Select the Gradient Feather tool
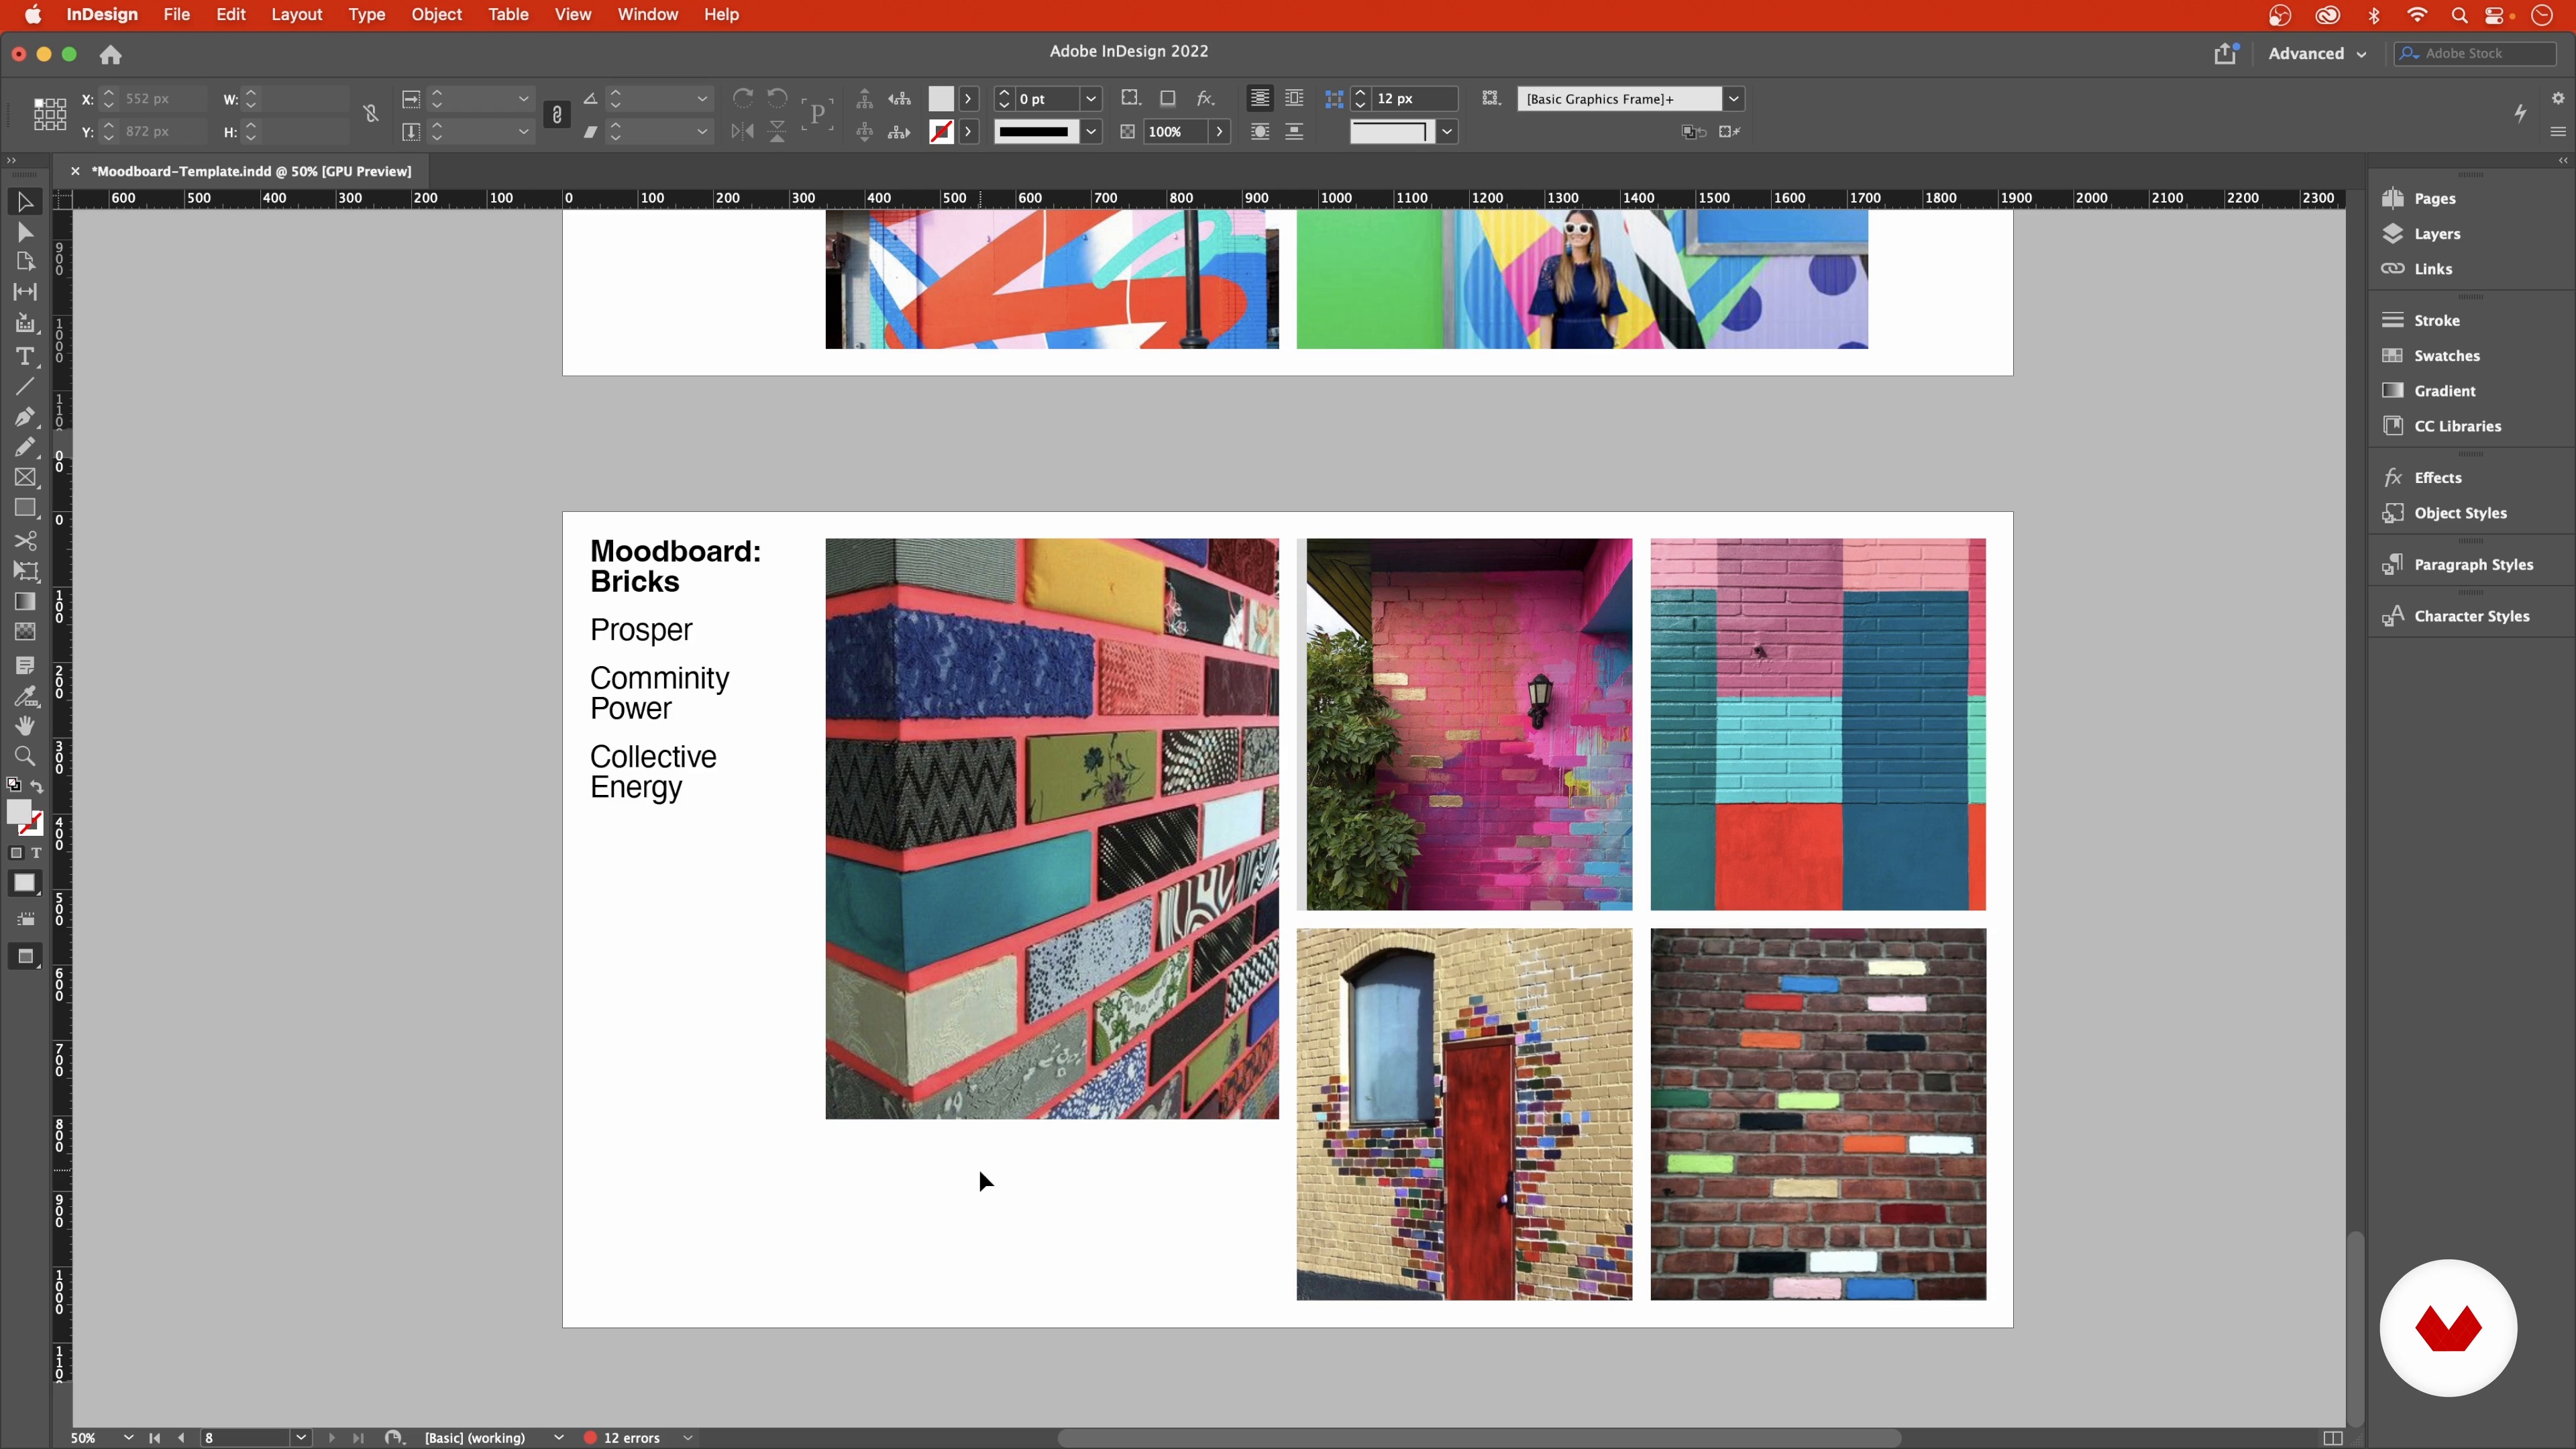Image resolution: width=2576 pixels, height=1449 pixels. coord(25,632)
